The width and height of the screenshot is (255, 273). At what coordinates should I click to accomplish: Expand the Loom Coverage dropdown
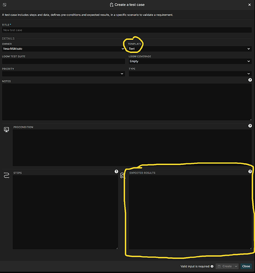[190, 61]
